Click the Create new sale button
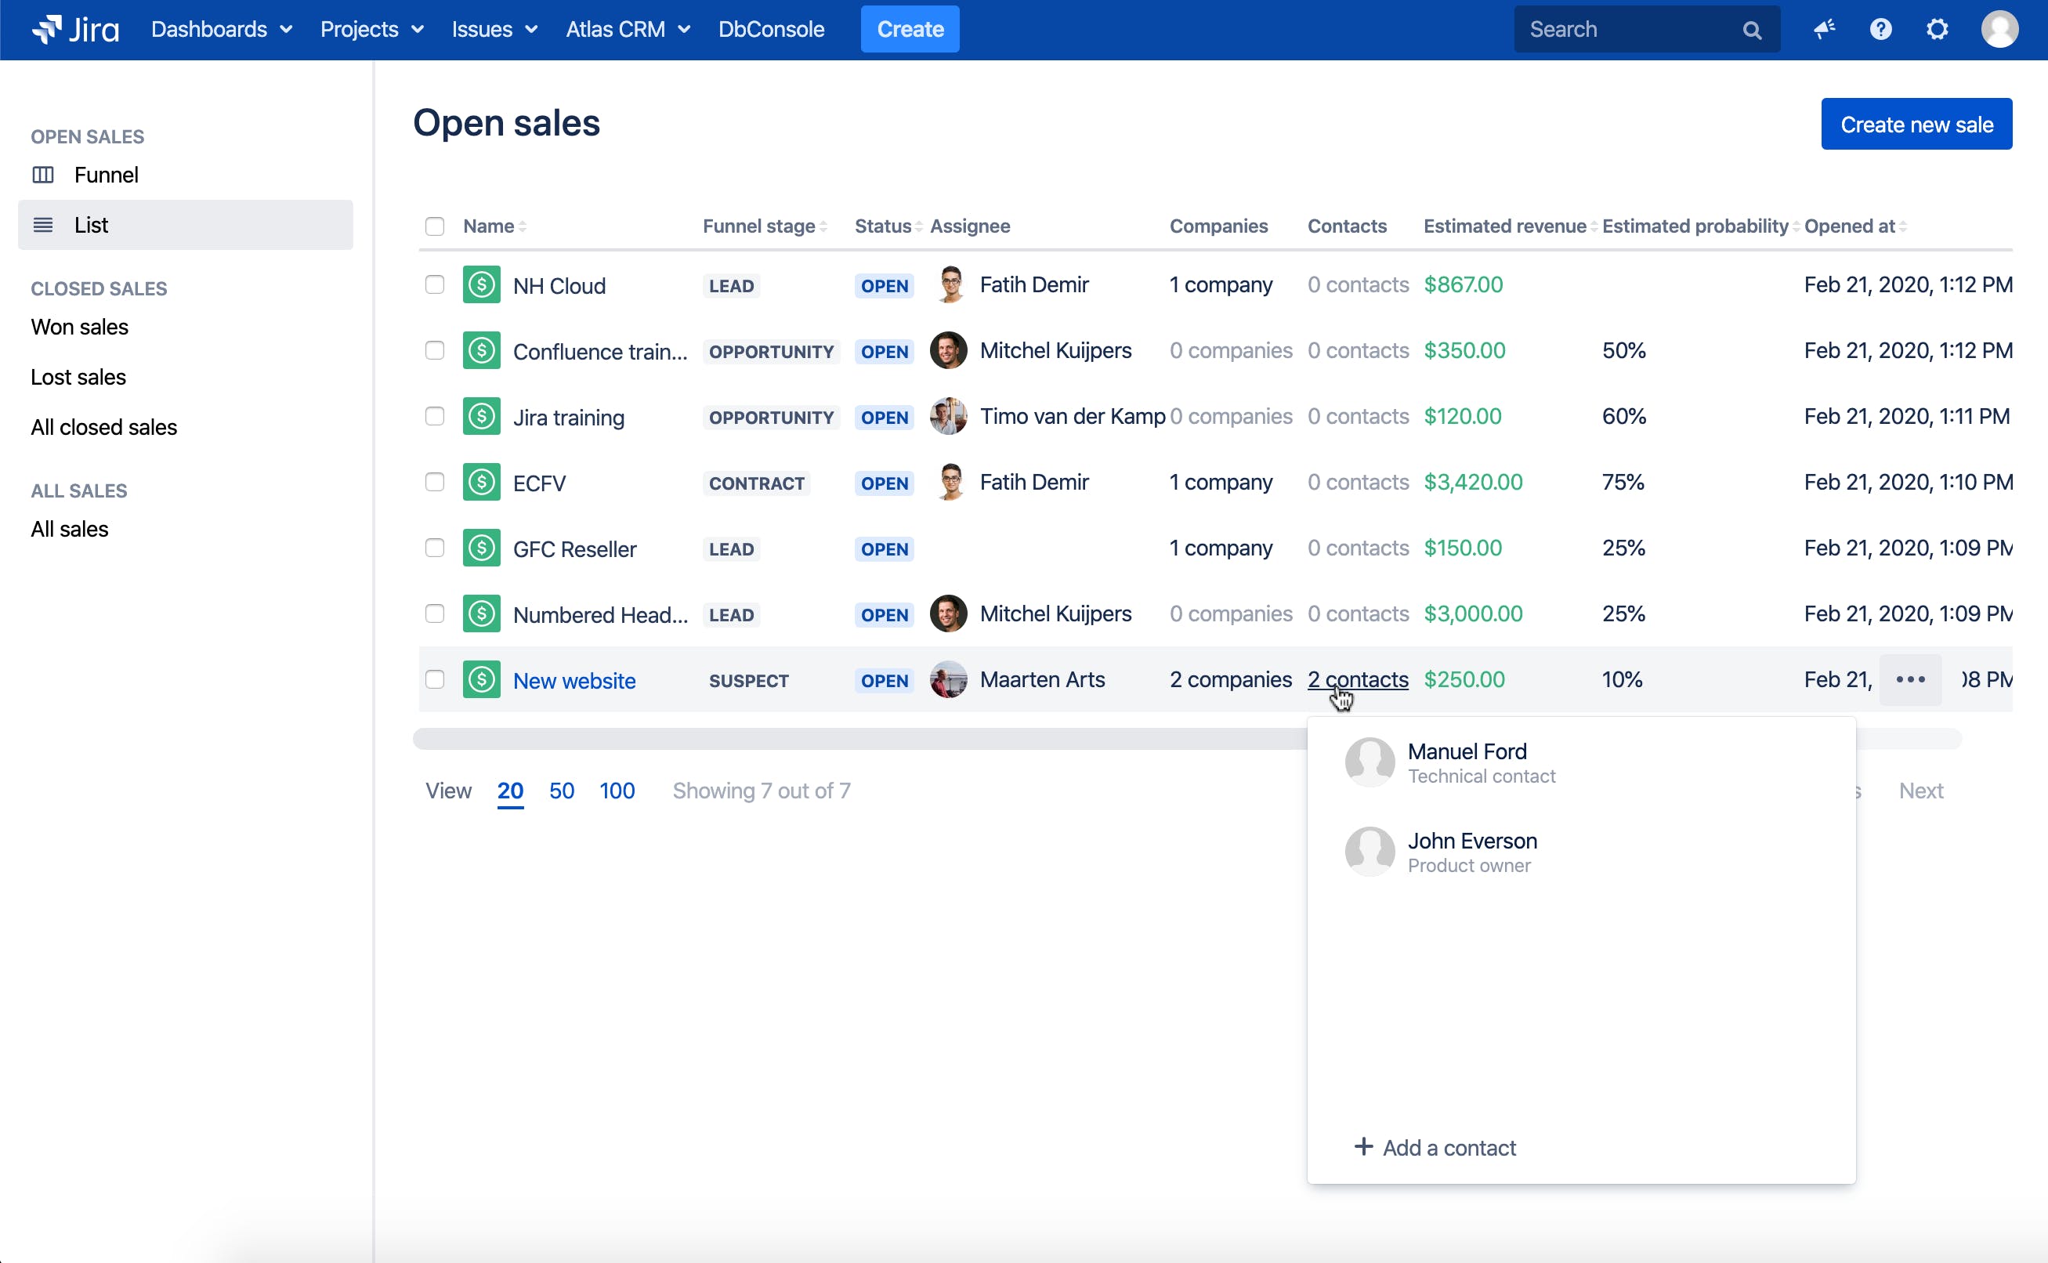Image resolution: width=2048 pixels, height=1263 pixels. (x=1916, y=125)
